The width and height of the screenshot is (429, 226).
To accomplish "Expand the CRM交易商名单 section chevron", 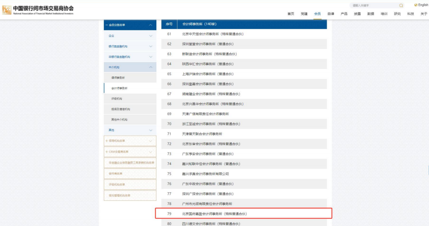I will point(150,152).
